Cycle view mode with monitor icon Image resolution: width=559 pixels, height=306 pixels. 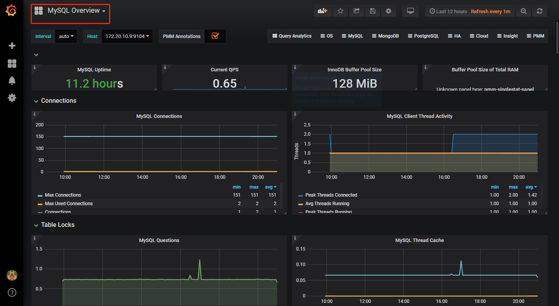[410, 11]
